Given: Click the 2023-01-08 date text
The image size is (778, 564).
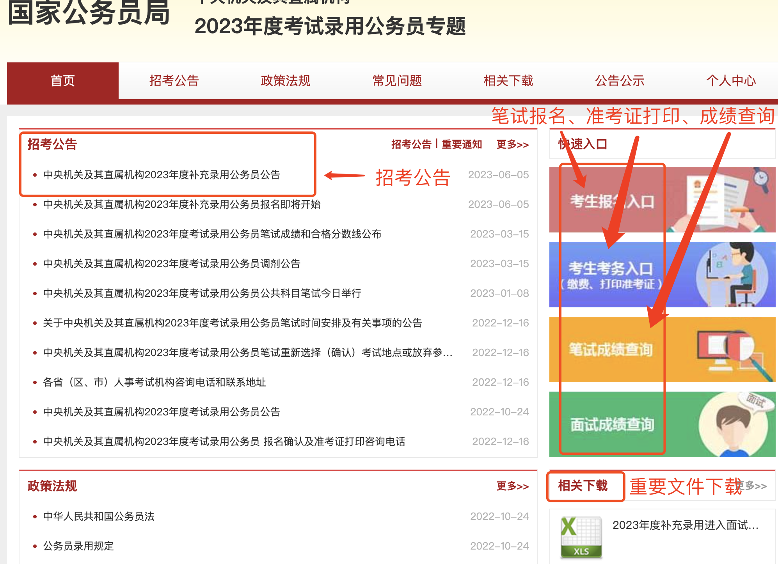Looking at the screenshot, I should point(499,293).
